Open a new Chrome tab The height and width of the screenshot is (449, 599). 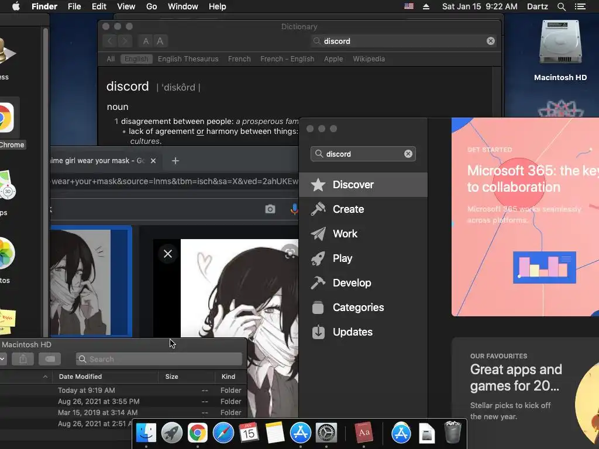click(175, 161)
